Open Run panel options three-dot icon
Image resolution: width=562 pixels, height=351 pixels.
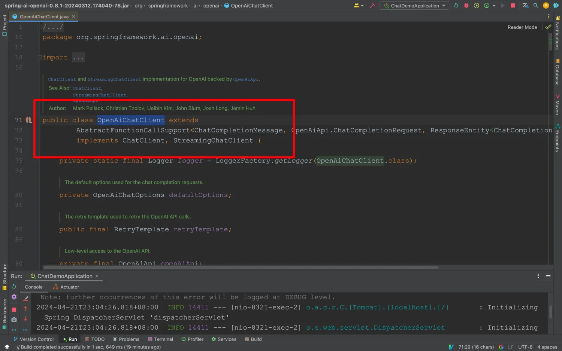[538, 276]
